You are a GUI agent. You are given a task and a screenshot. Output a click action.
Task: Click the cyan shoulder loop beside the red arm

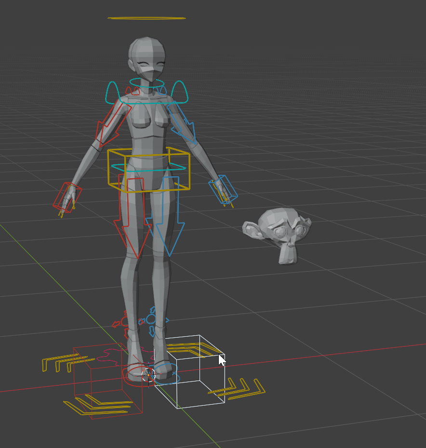[x=113, y=92]
